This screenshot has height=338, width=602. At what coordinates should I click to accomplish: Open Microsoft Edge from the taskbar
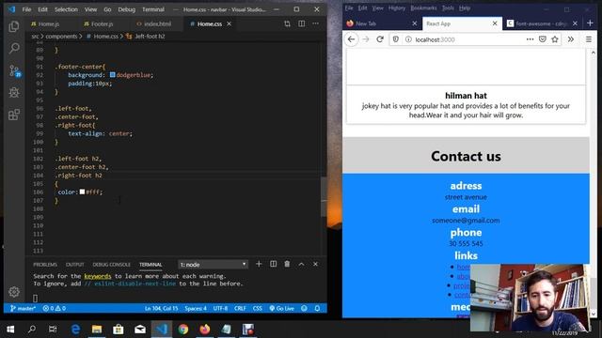(75, 329)
